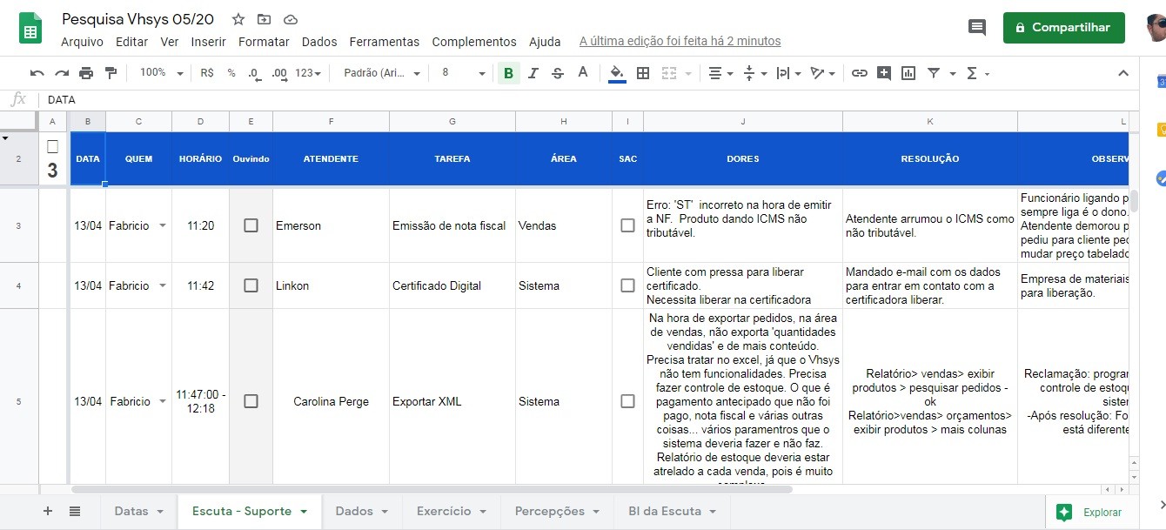This screenshot has height=530, width=1166.
Task: Open the functions sigma menu
Action: click(x=977, y=73)
